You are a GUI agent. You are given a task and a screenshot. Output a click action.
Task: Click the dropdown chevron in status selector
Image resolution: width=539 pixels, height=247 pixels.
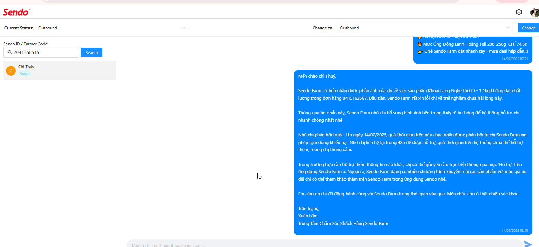click(508, 28)
